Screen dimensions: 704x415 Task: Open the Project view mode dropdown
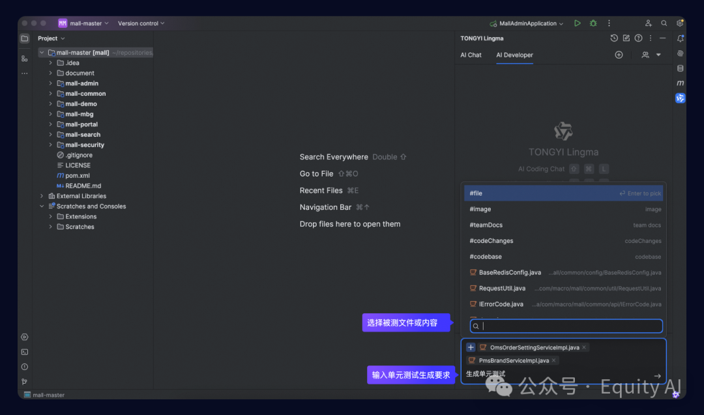tap(51, 38)
